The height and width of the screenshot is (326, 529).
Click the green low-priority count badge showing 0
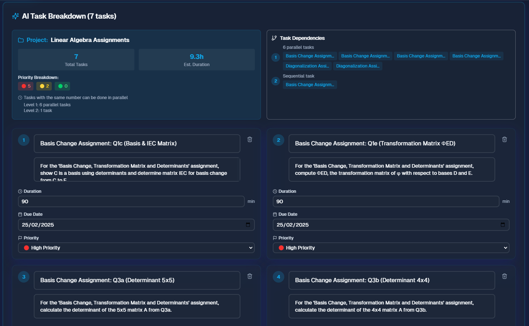[x=63, y=86]
